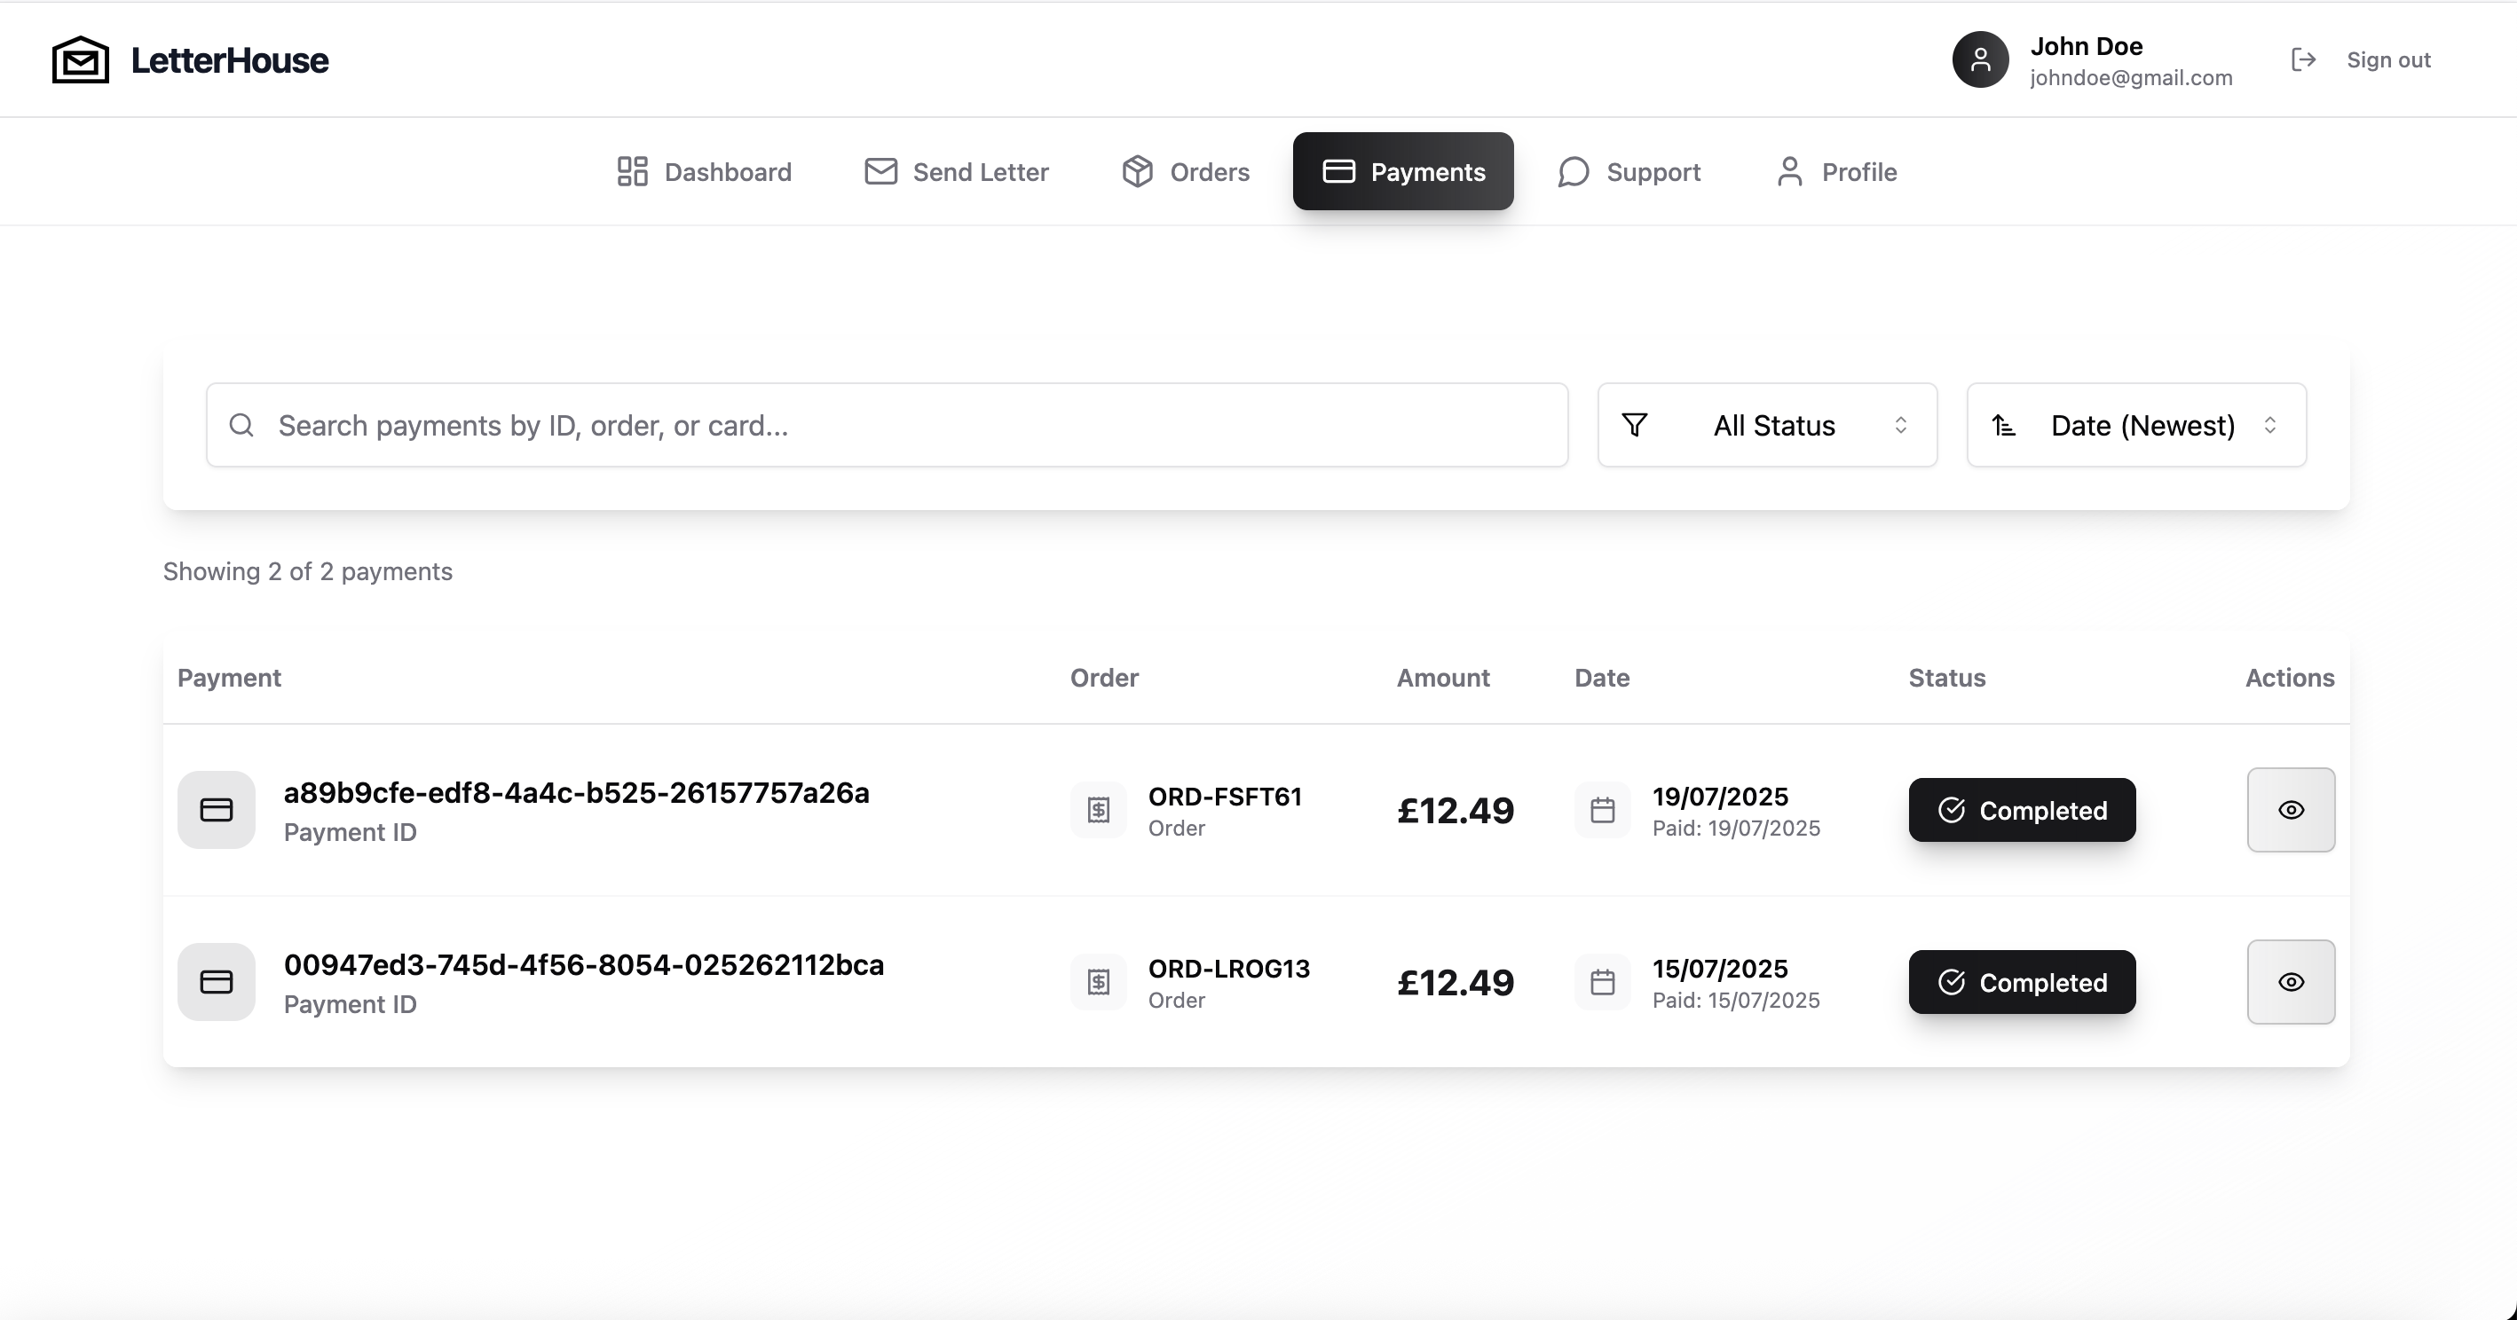
Task: Click the card icon for payment a89b9cfe
Action: point(216,810)
